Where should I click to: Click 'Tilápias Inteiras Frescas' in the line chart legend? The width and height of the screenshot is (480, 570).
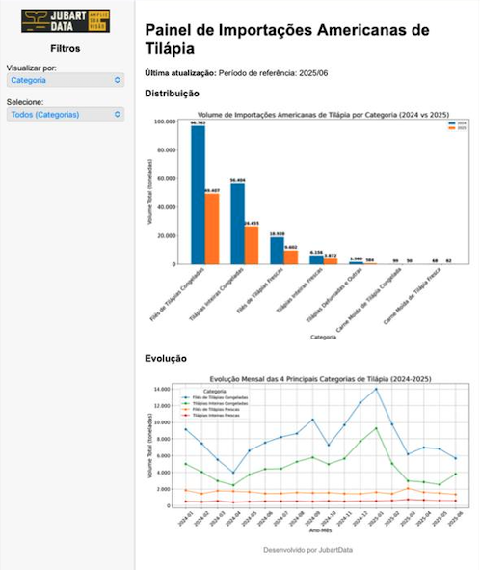(216, 415)
